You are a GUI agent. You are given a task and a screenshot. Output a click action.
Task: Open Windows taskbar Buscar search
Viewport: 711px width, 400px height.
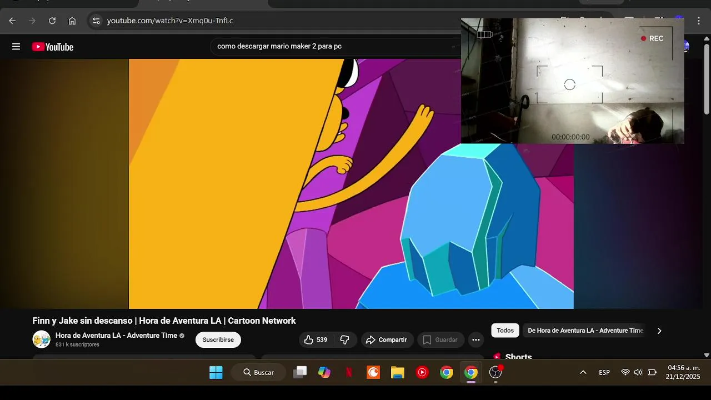coord(258,372)
